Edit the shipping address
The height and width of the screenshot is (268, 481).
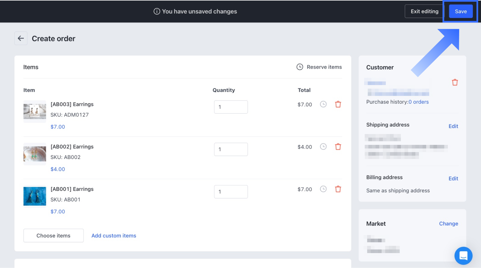coord(453,126)
